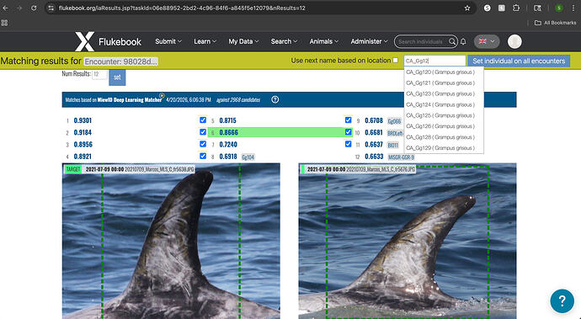View site information icon in address bar

tap(51, 8)
